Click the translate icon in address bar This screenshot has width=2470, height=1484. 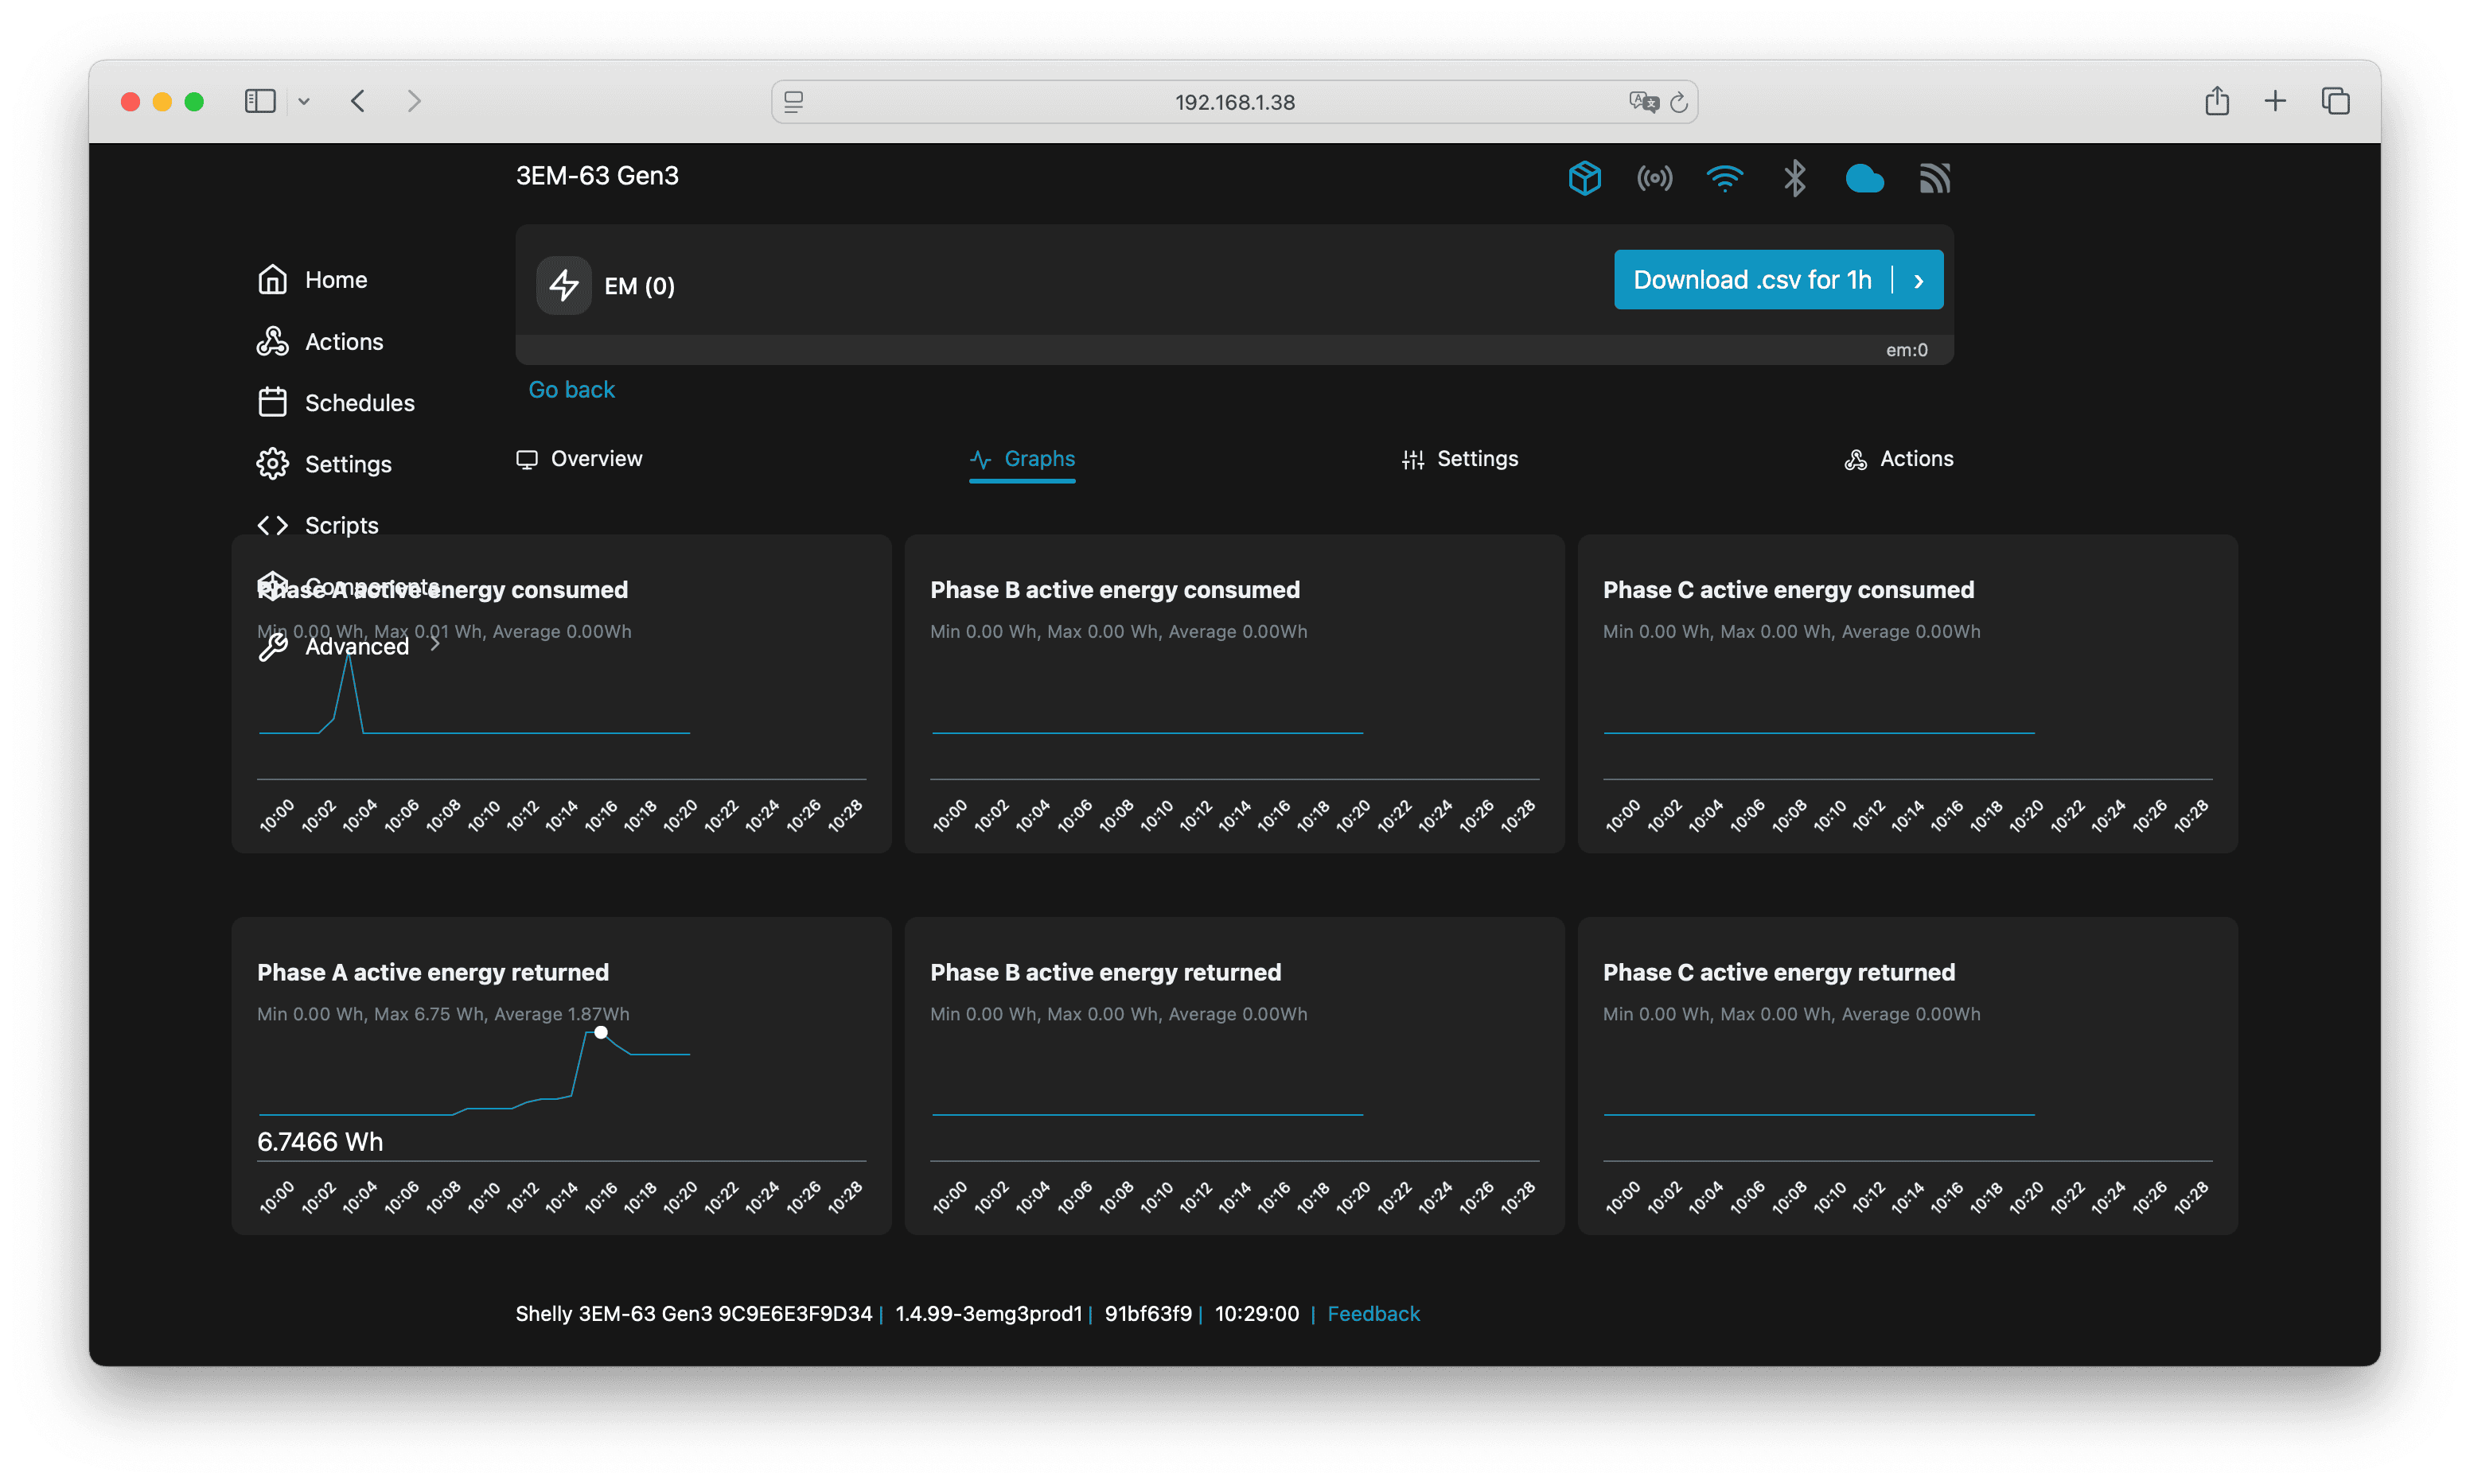1642,102
